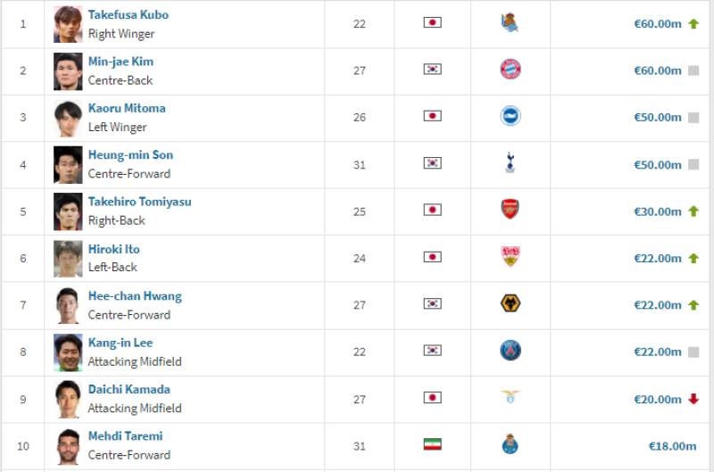Click Takehiro Tomiyasu's €30.00m market value
This screenshot has height=472, width=714.
pyautogui.click(x=658, y=211)
